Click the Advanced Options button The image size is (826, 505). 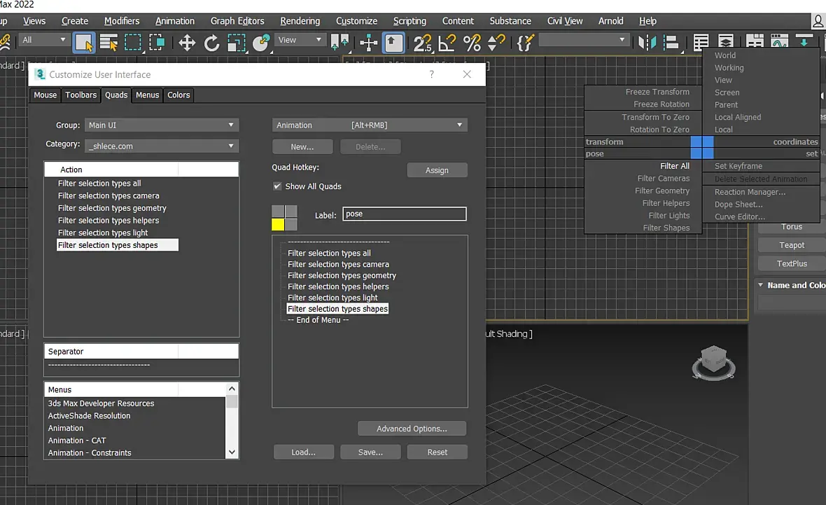[x=412, y=429]
